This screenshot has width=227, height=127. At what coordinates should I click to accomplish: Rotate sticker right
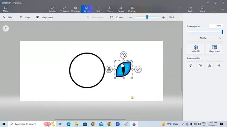[x=200, y=66]
